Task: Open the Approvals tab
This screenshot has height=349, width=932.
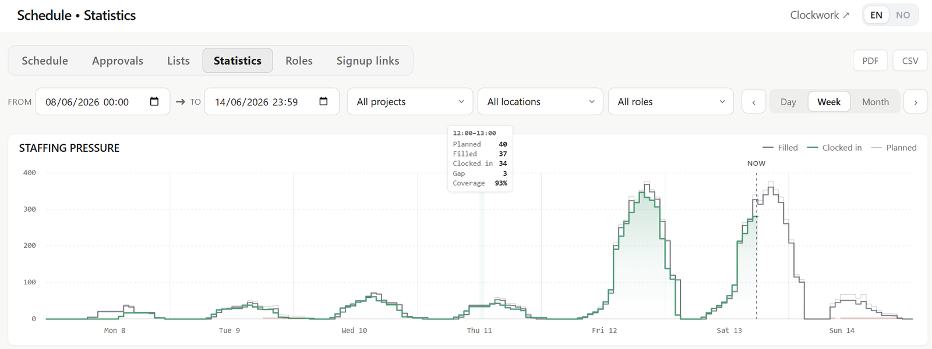Action: tap(118, 60)
